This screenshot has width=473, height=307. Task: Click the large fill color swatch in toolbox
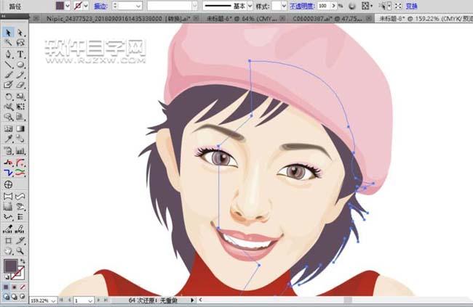[12, 266]
